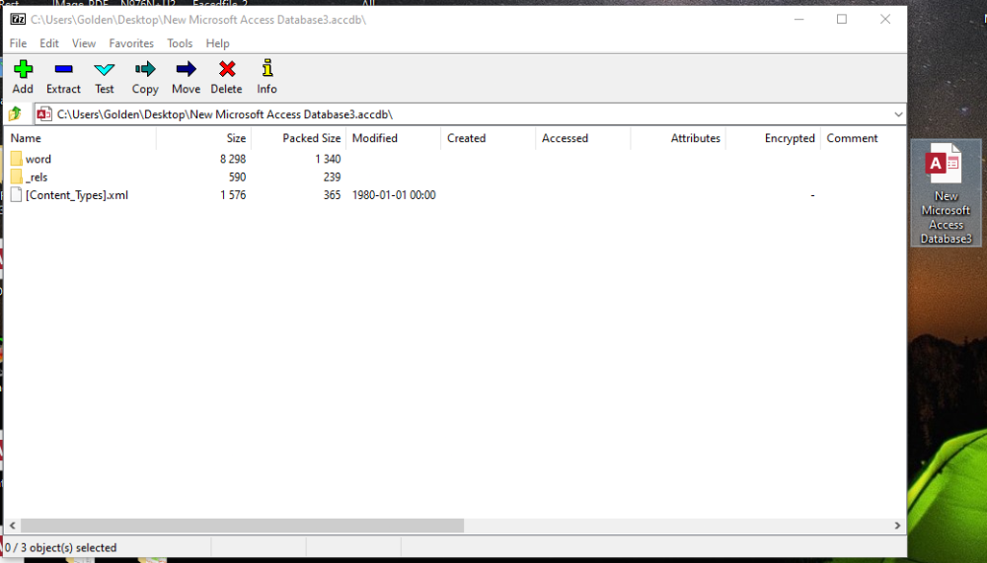Viewport: 987px width, 563px height.
Task: Select New Microsoft Access Database3 desktop icon
Action: tap(947, 192)
